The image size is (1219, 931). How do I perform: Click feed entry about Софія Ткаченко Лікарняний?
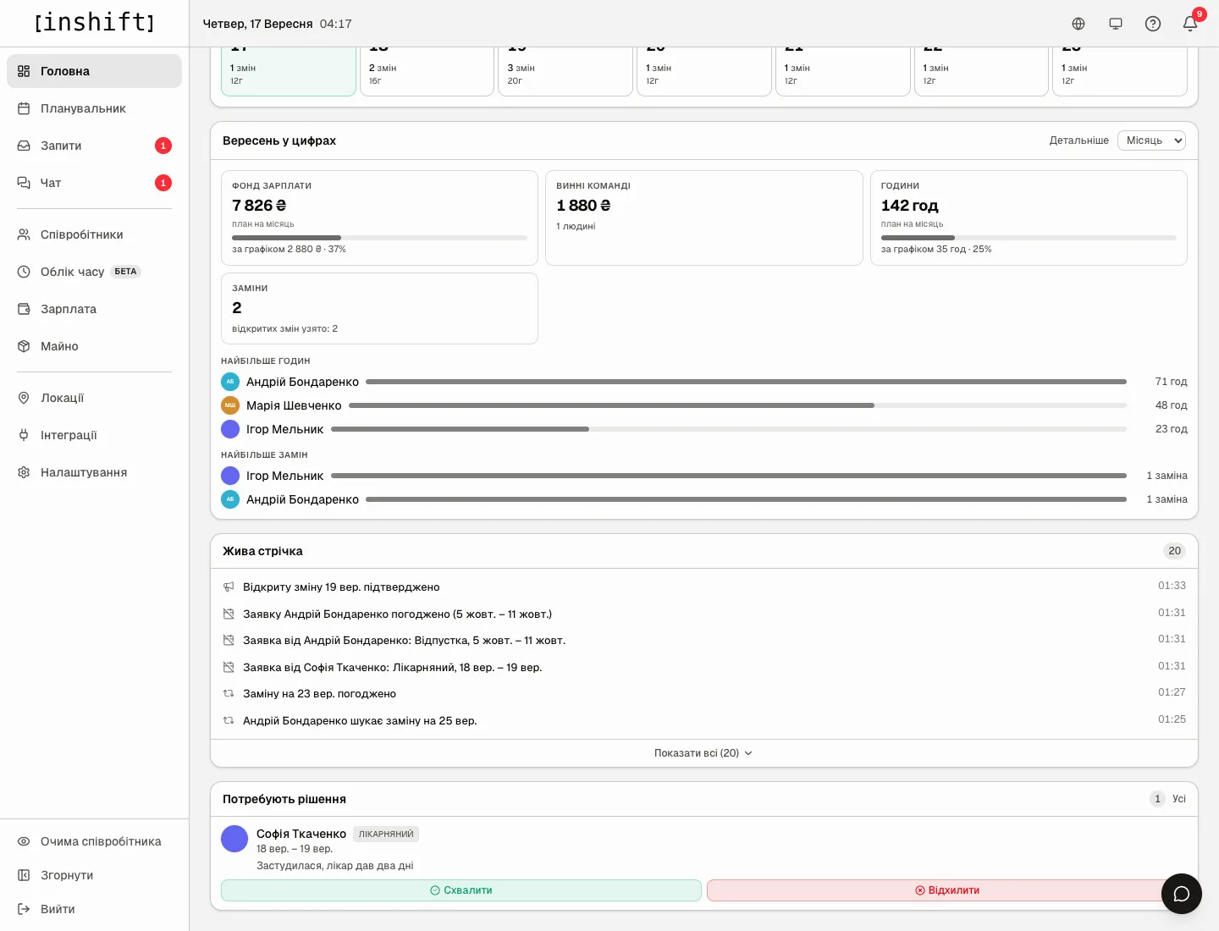[704, 667]
